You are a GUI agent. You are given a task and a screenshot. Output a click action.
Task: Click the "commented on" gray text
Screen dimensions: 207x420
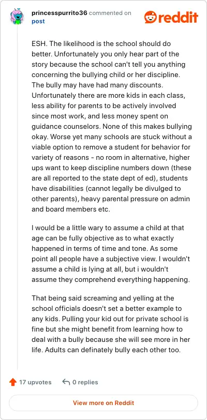point(110,13)
